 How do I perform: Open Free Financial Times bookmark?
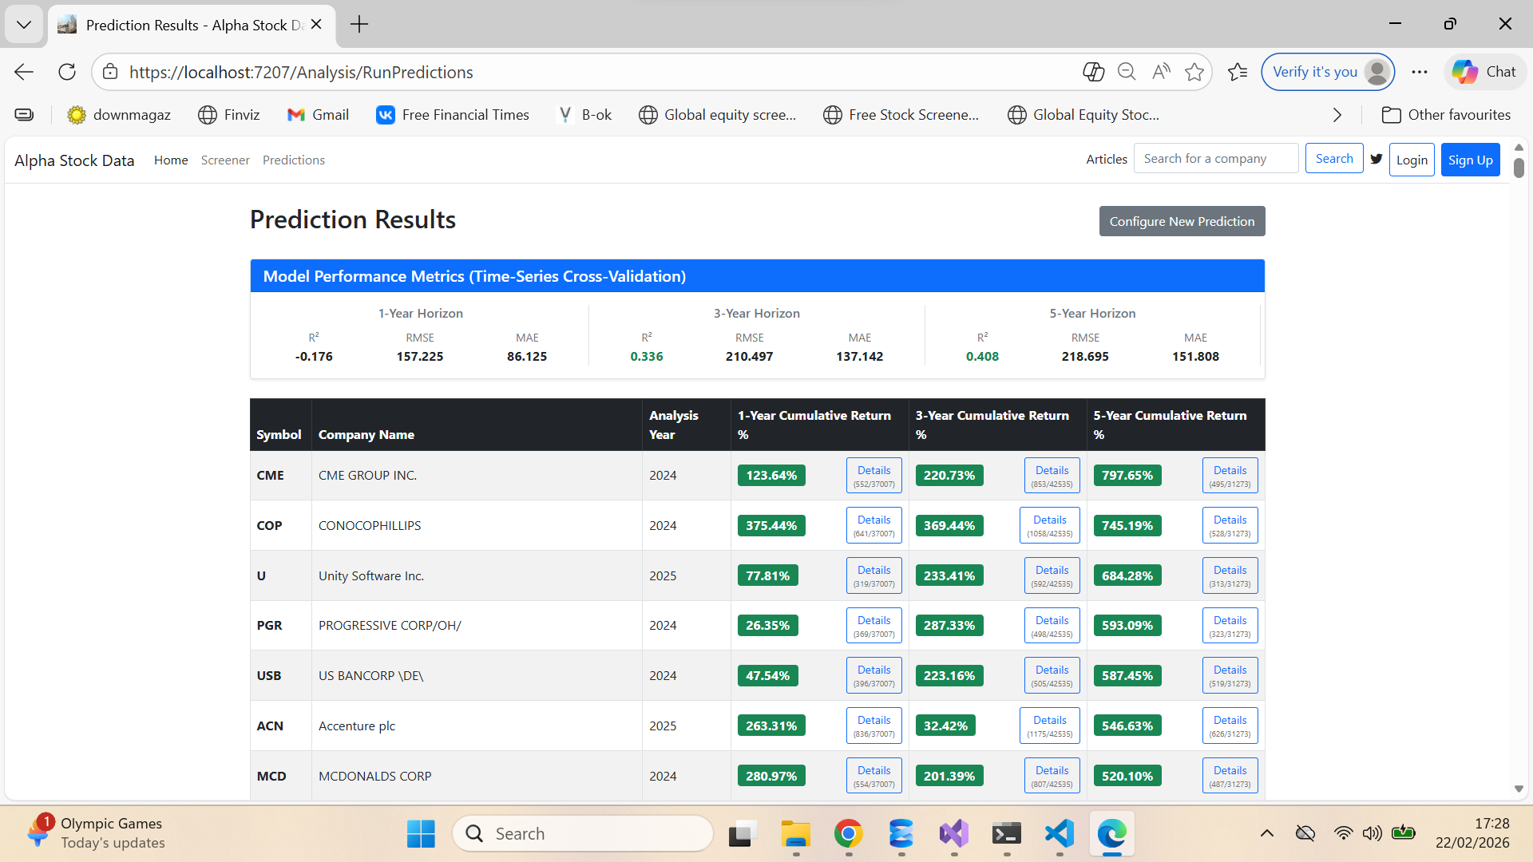453,115
